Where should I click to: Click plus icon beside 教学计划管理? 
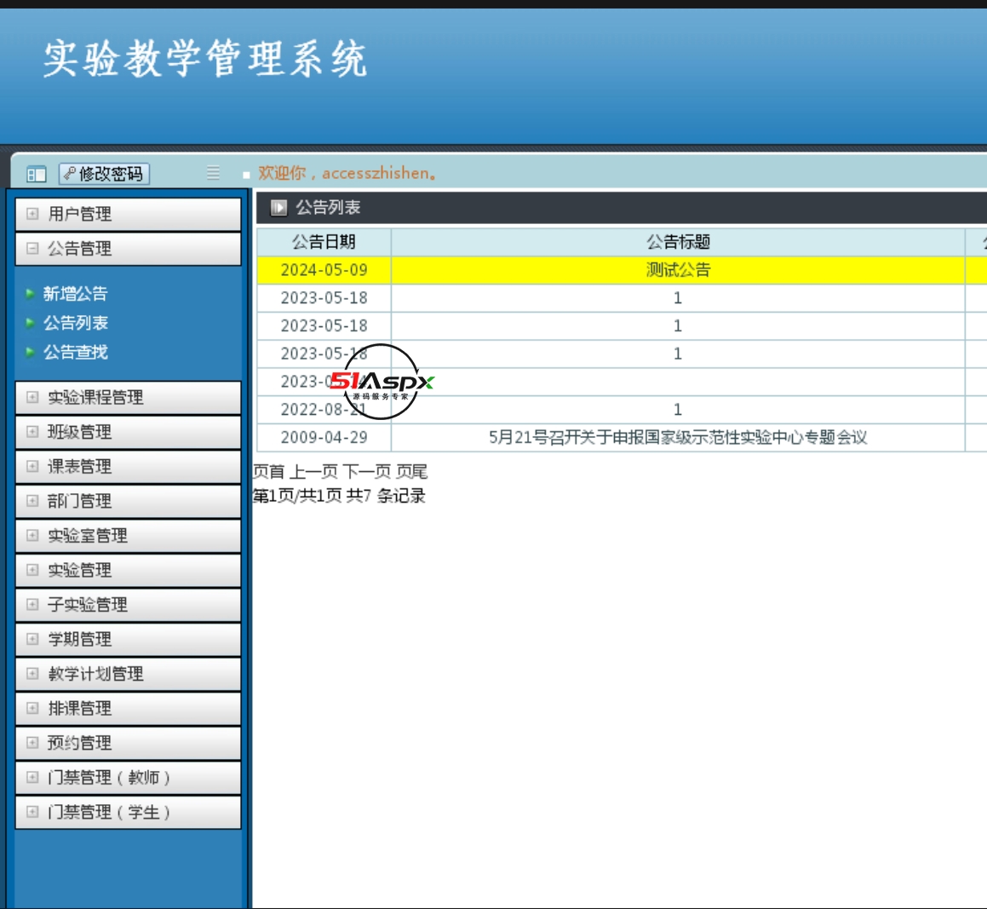[32, 674]
